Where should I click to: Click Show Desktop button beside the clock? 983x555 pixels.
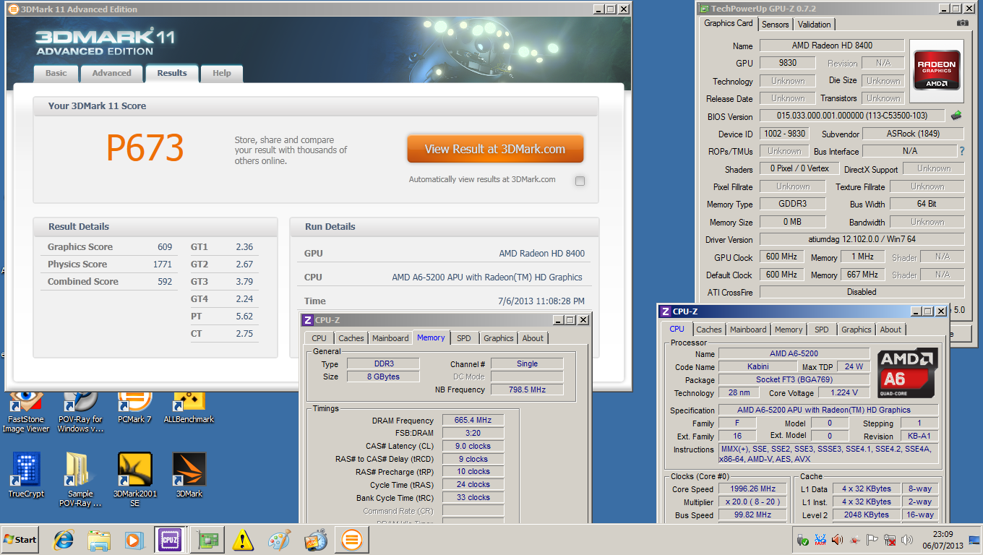[975, 540]
